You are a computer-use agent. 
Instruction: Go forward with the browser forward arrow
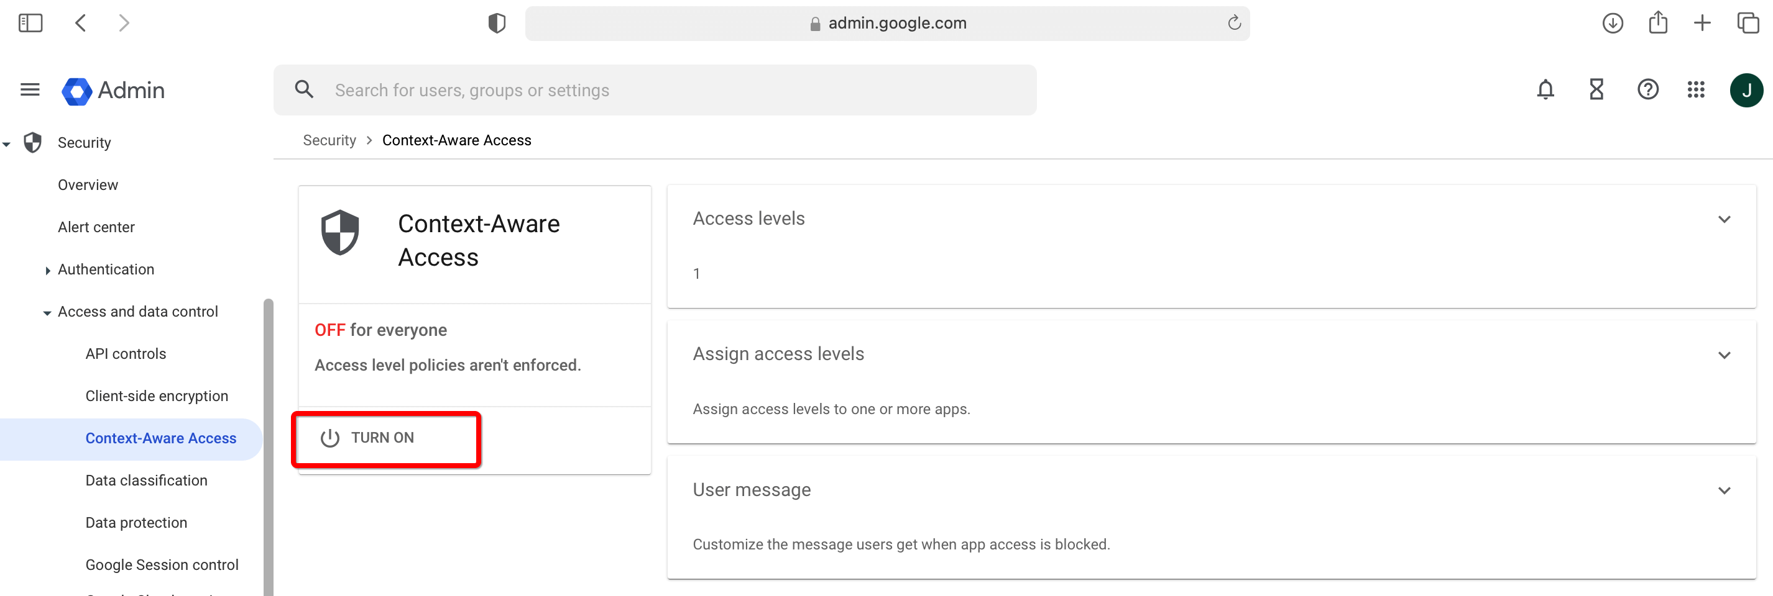(x=124, y=24)
